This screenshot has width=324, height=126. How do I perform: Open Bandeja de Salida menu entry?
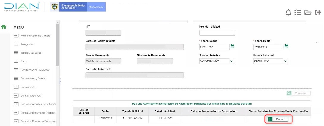[31, 53]
